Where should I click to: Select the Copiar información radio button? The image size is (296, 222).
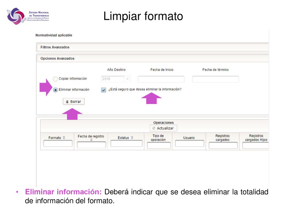(x=55, y=79)
